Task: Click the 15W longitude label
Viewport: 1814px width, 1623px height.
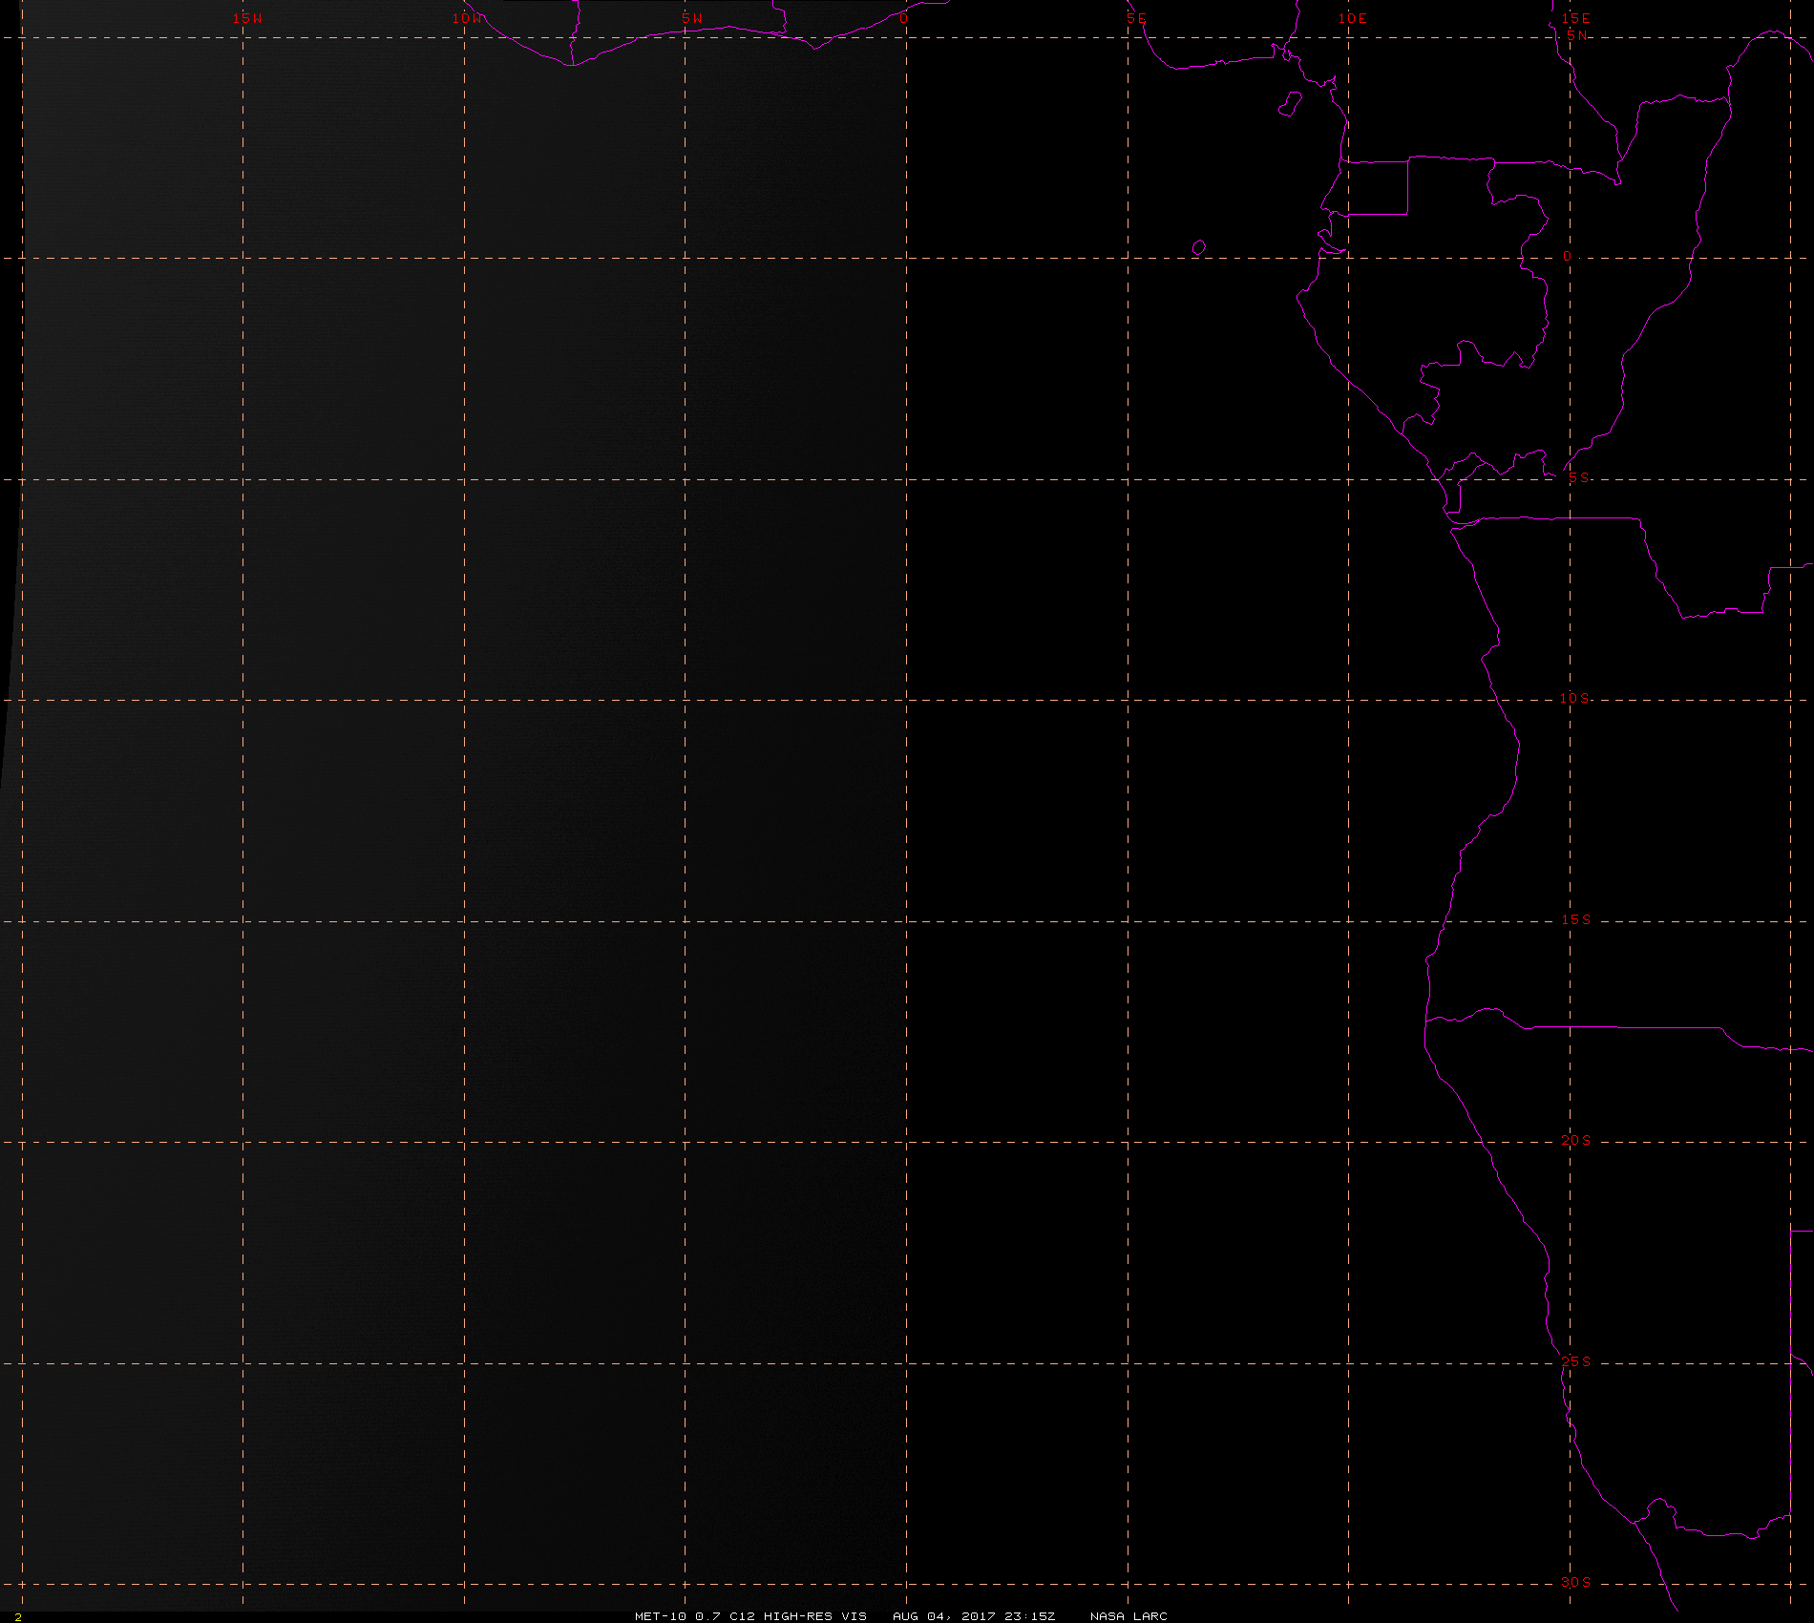Action: [x=247, y=18]
